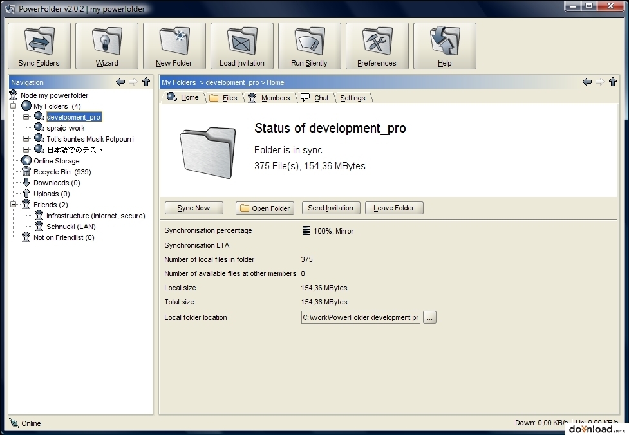Click the 100%, Mirror value
The width and height of the screenshot is (629, 435).
(333, 231)
